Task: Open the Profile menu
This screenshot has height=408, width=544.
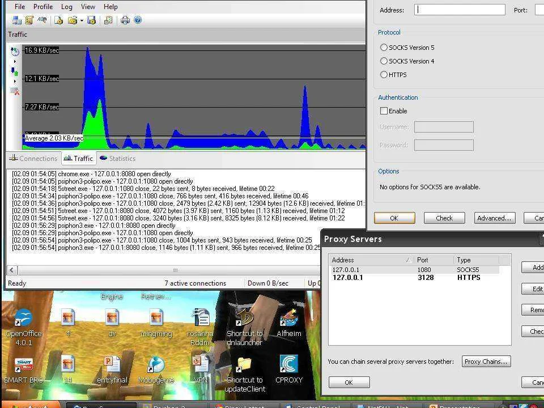Action: (x=43, y=7)
